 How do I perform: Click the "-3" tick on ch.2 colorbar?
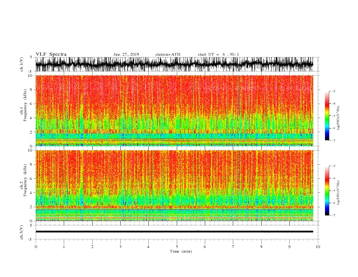(333, 166)
